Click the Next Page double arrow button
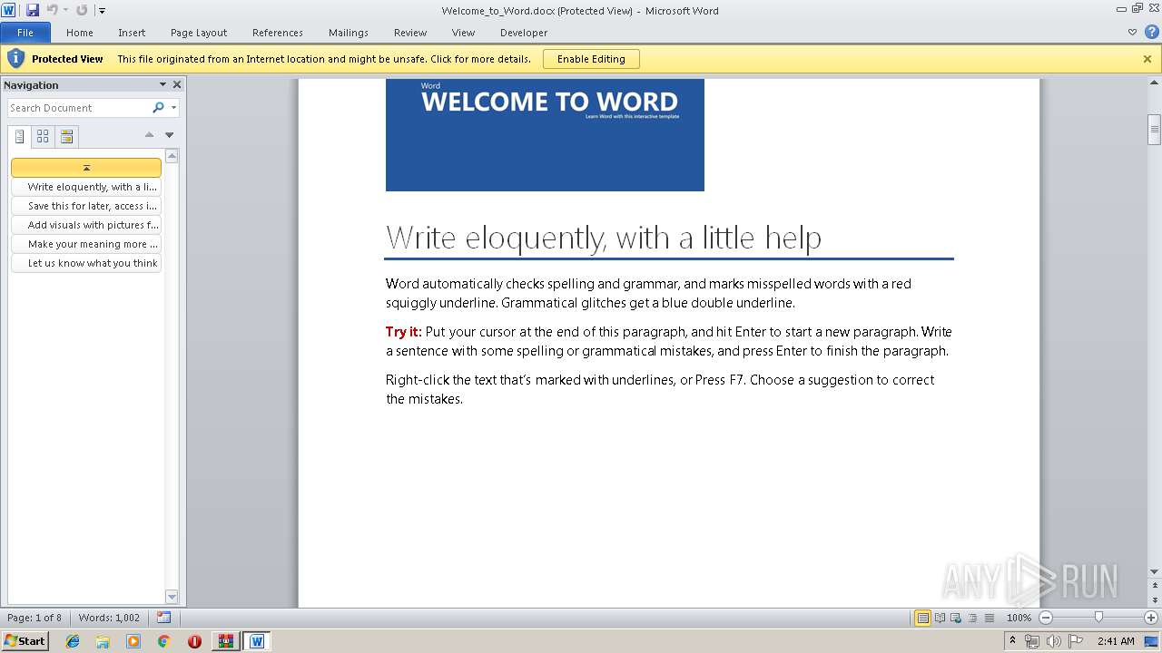Screen dimensions: 1162x653 pos(1154,599)
